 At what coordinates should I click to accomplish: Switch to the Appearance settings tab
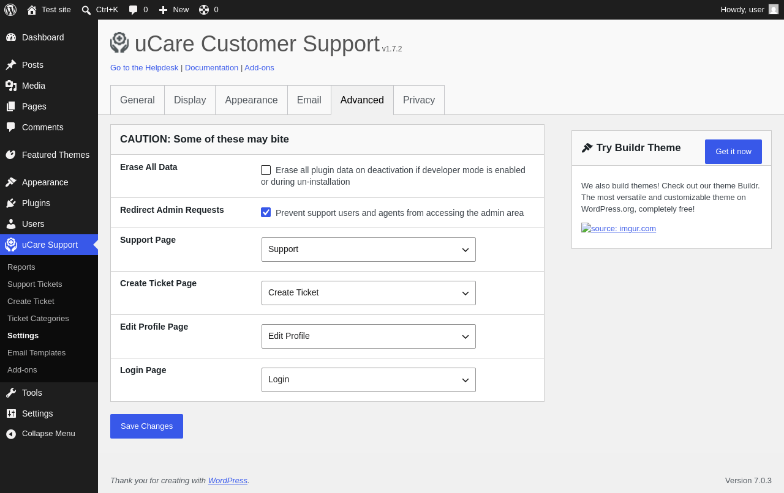pos(252,100)
